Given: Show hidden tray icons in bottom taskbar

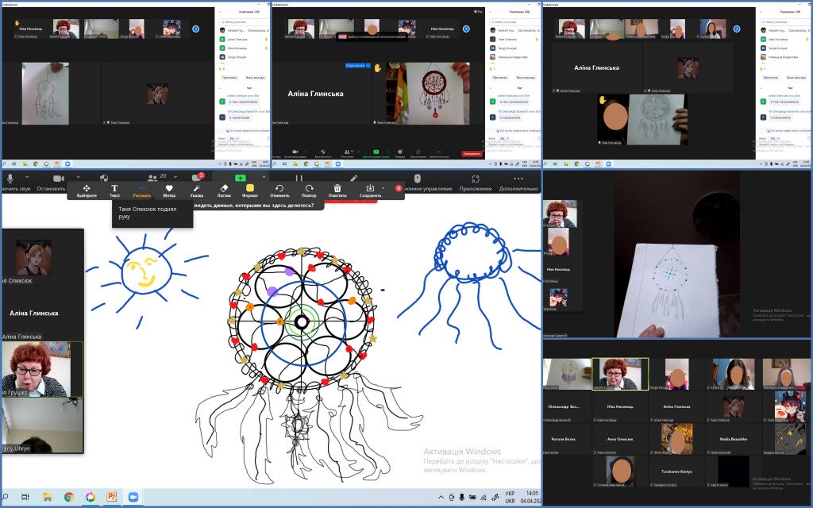Looking at the screenshot, I should coord(441,497).
